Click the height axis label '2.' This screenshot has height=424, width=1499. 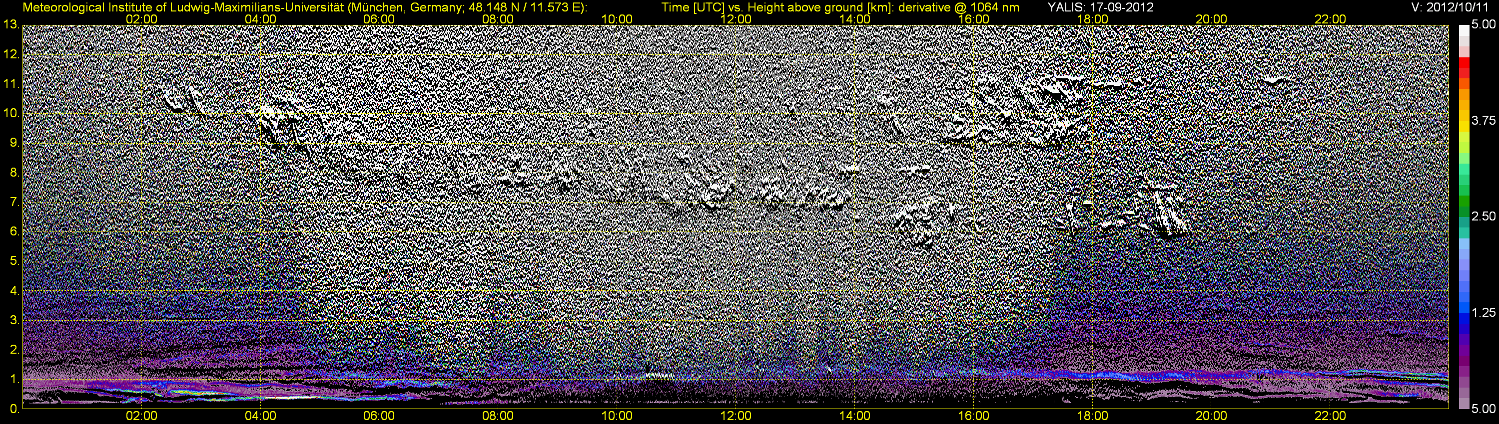pyautogui.click(x=14, y=350)
